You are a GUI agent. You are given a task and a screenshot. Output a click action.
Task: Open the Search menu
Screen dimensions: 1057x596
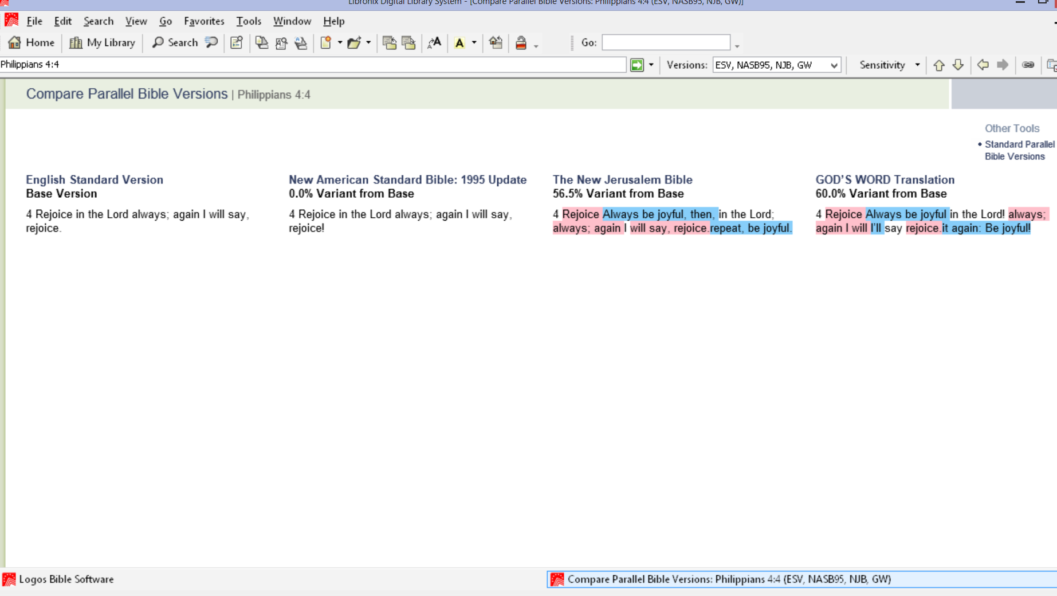[x=99, y=21]
